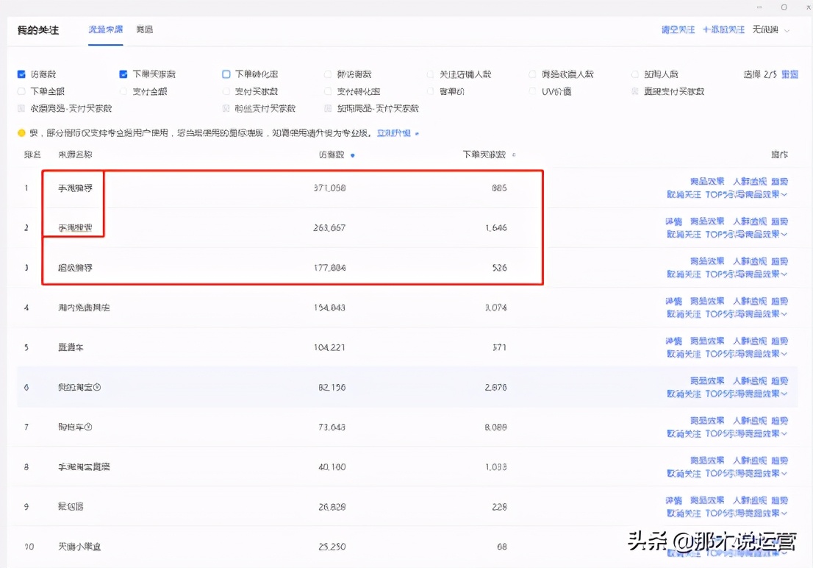Open 人群透视 in rank 9 row

click(749, 500)
